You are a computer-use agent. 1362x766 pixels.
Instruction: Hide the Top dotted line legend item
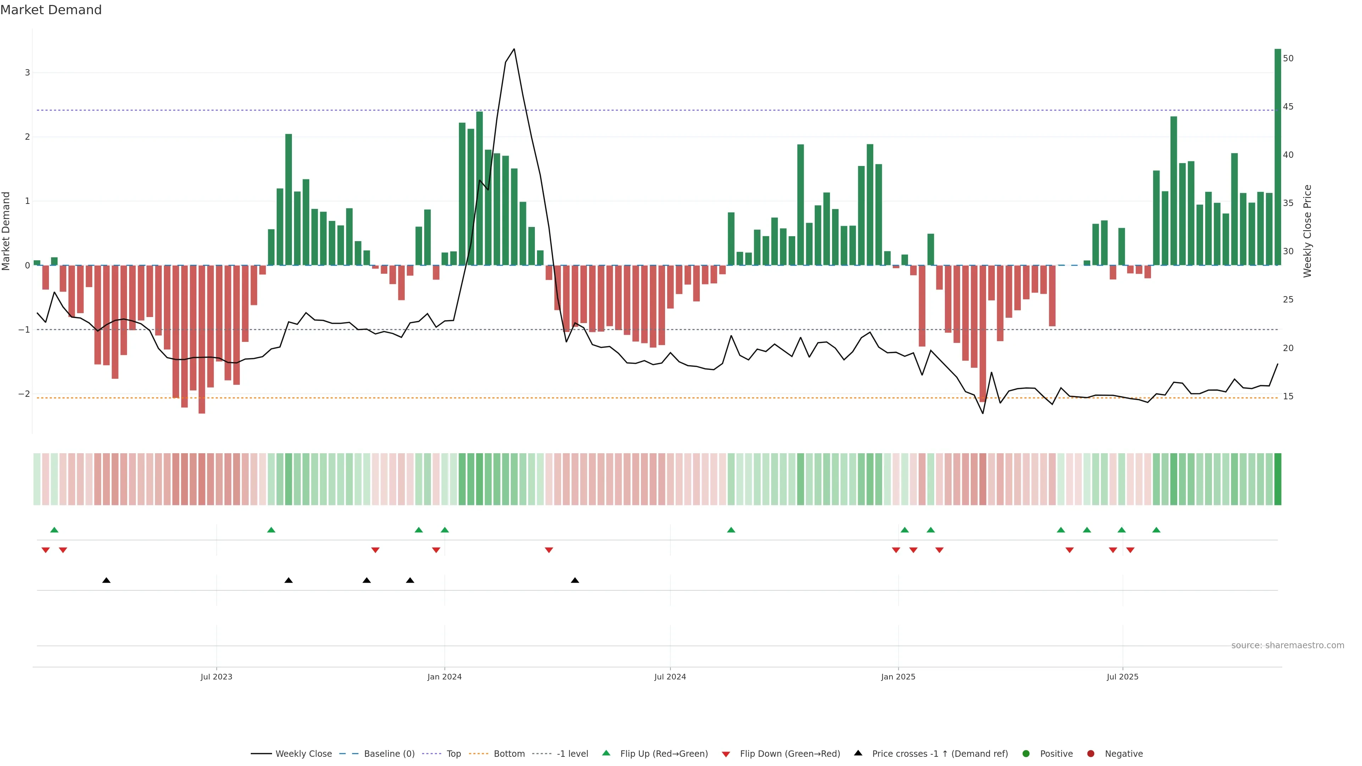pyautogui.click(x=453, y=753)
